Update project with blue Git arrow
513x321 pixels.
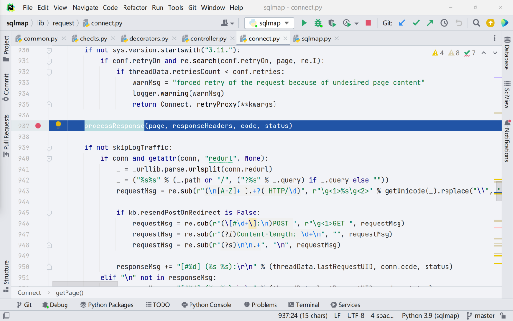pyautogui.click(x=402, y=23)
